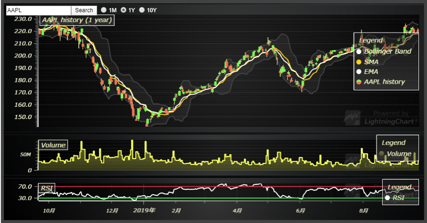Viewport: 427px width, 223px height.
Task: Click the '10月' date axis label
Action: (x=49, y=211)
